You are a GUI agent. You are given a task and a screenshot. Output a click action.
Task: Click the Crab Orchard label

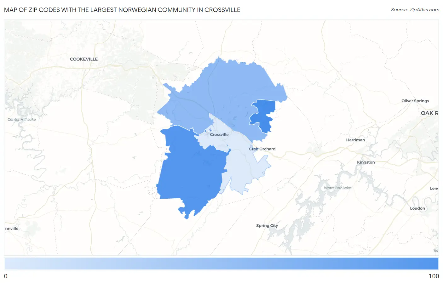262,149
